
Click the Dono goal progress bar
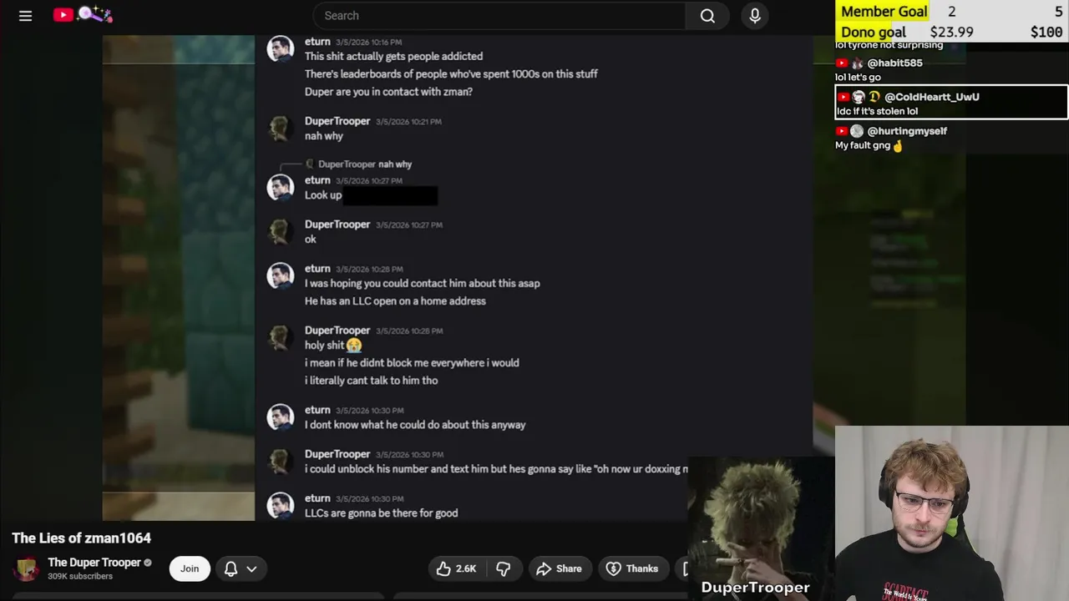(x=951, y=32)
